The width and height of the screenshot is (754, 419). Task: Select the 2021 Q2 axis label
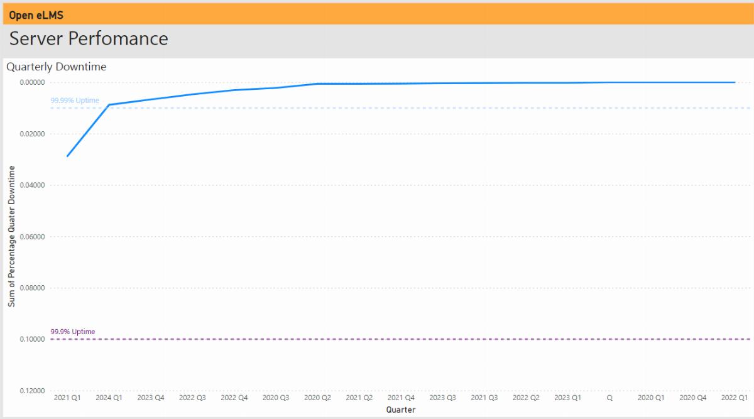pyautogui.click(x=359, y=398)
